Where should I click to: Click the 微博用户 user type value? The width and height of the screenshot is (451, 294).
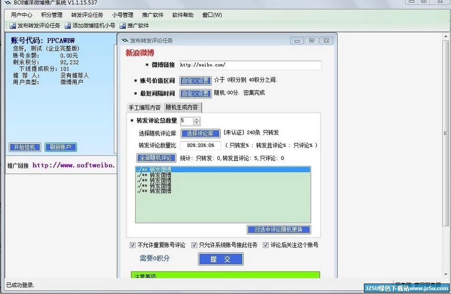point(72,82)
